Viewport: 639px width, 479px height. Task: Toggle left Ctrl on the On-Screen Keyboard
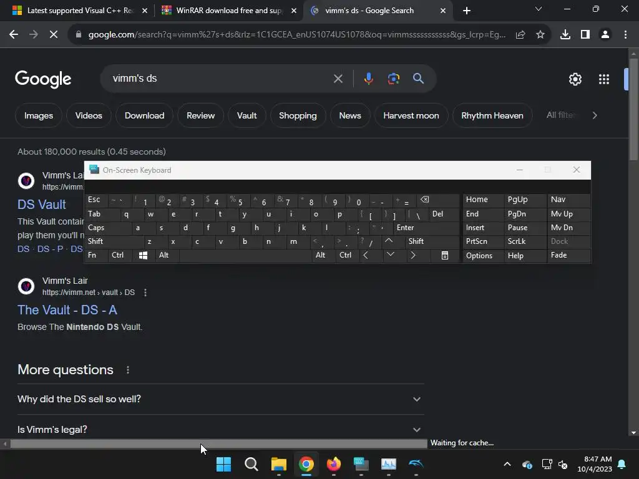pyautogui.click(x=120, y=255)
